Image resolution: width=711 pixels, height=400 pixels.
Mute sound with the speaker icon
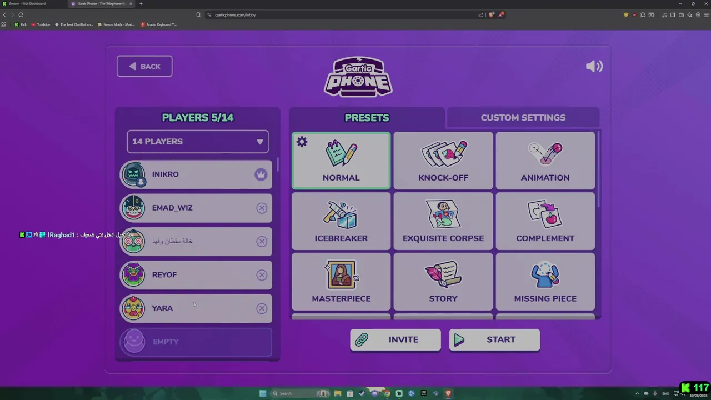pyautogui.click(x=594, y=67)
